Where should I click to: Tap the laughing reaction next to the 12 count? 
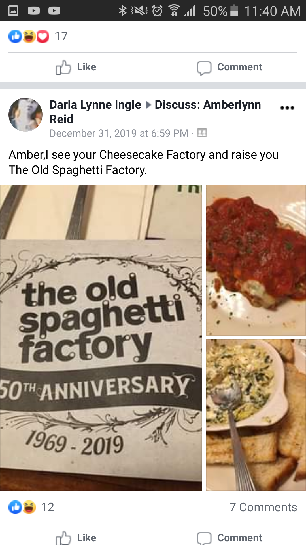pos(29,507)
